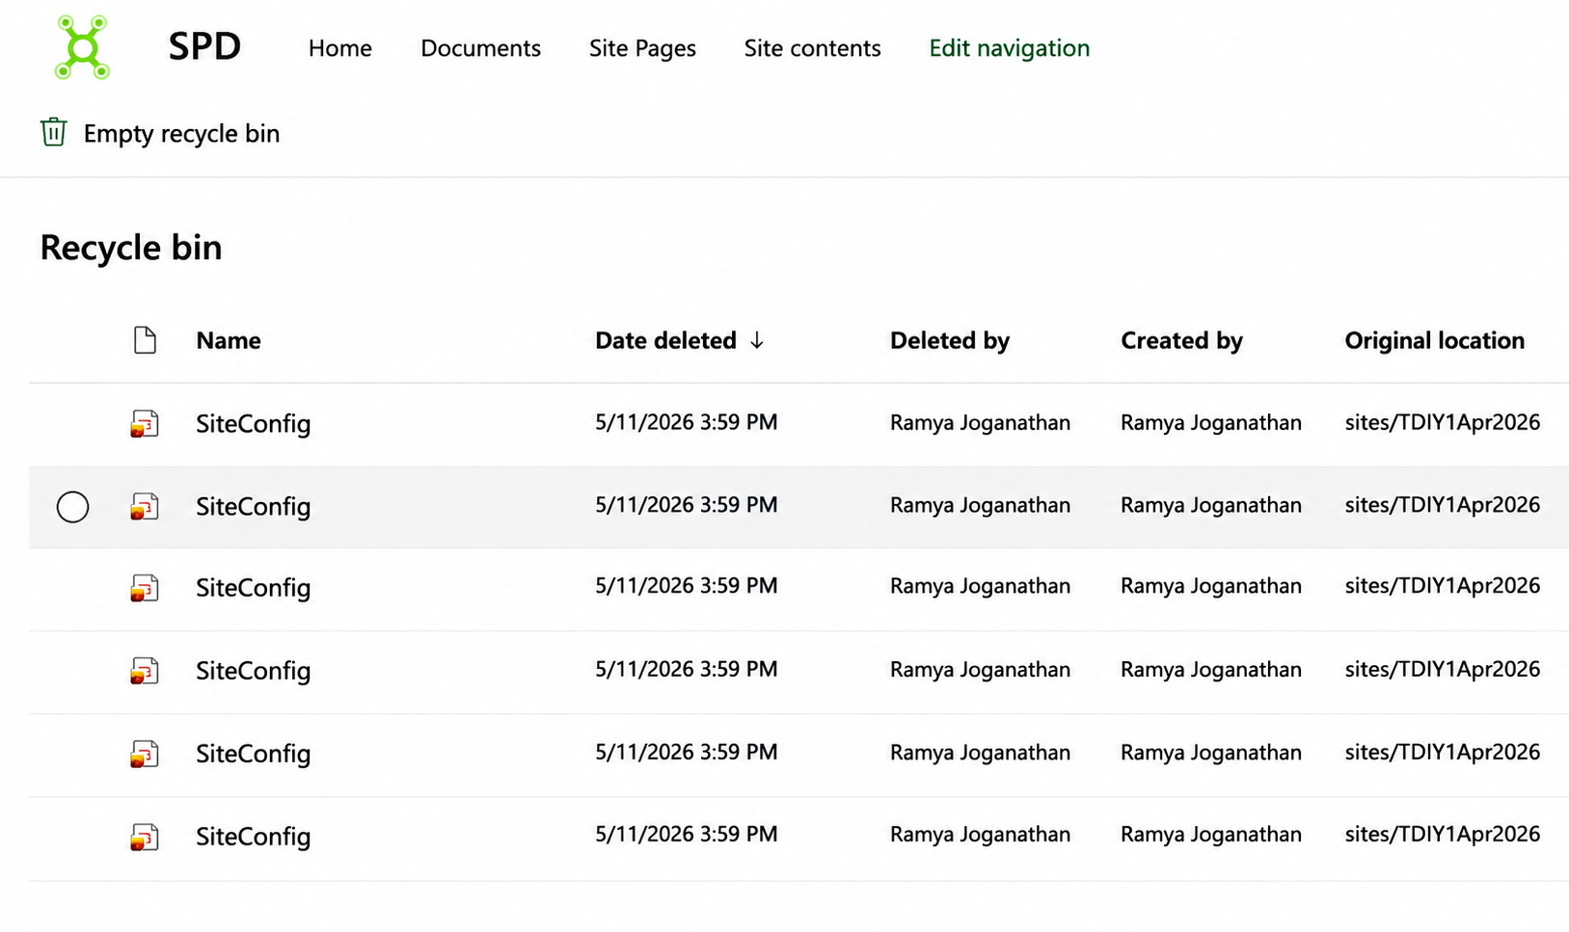1569x932 pixels.
Task: Click the file type column header icon
Action: point(145,340)
